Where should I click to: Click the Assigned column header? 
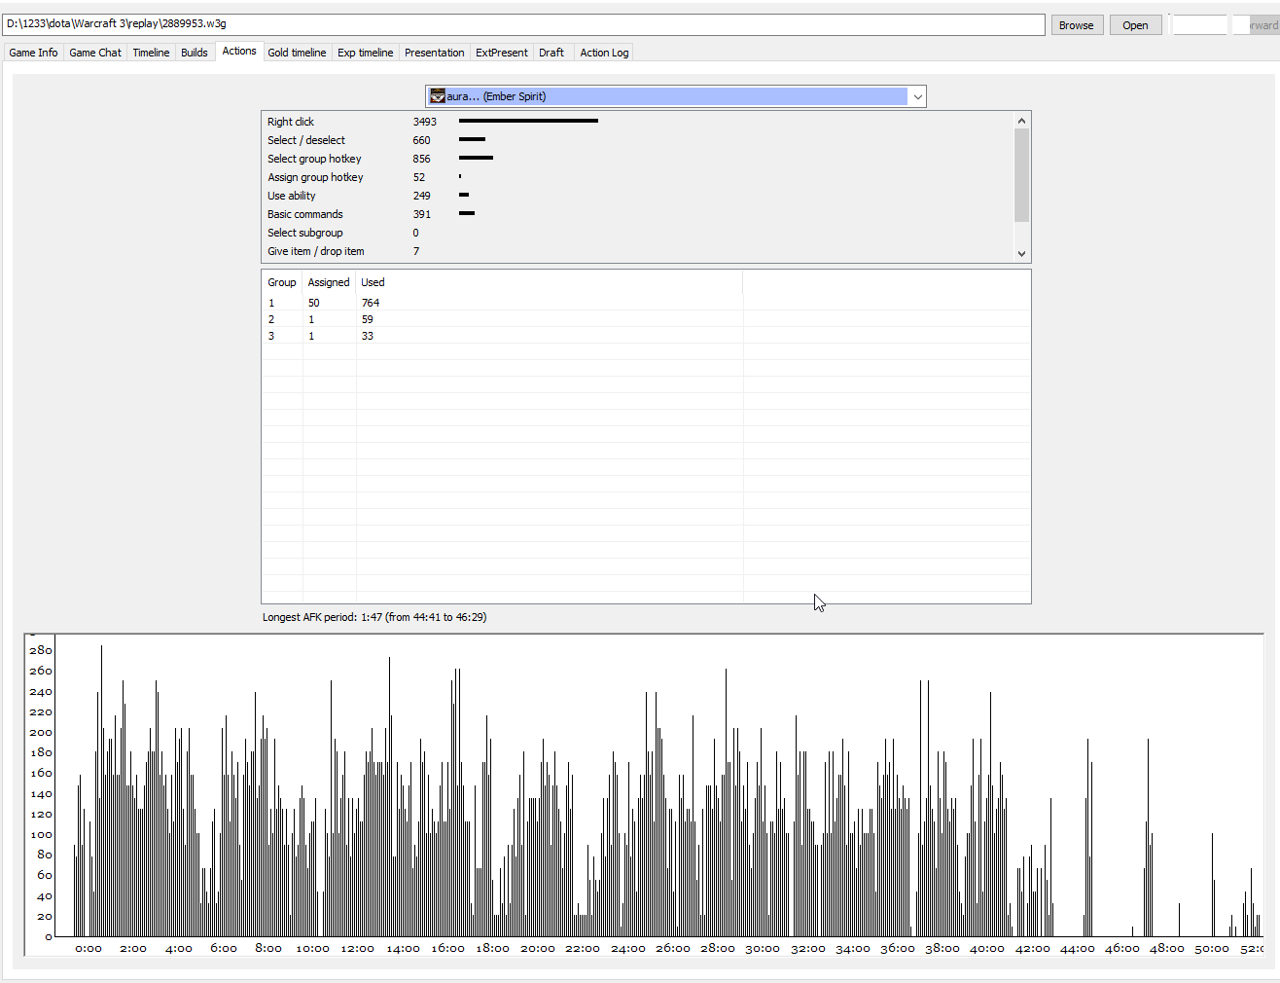[x=329, y=282]
